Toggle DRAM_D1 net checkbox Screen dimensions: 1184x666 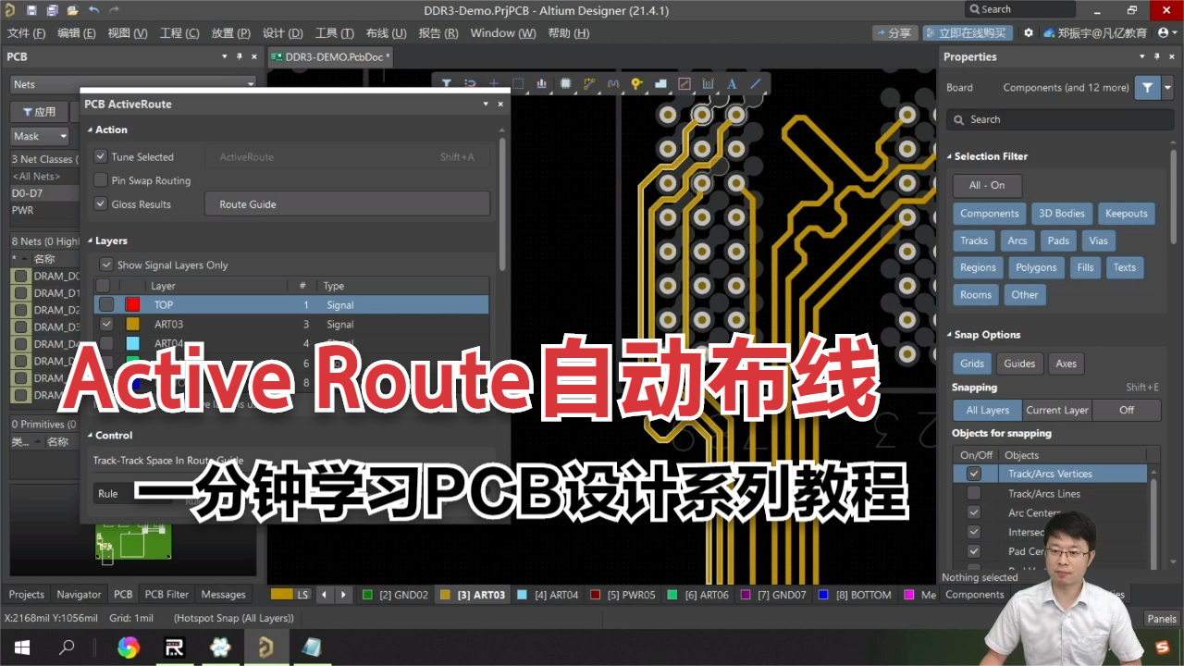coord(20,293)
